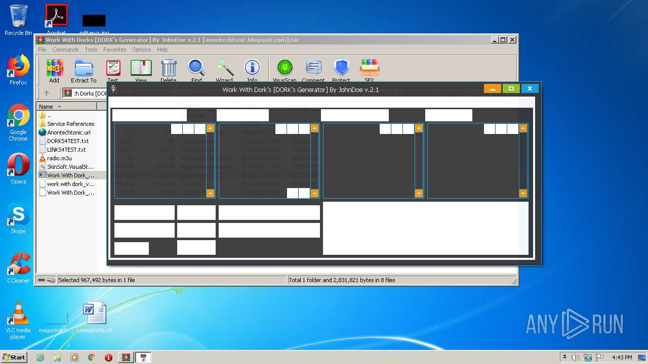Run the Test archive tool
Viewport: 648px width, 364px height.
coord(113,70)
